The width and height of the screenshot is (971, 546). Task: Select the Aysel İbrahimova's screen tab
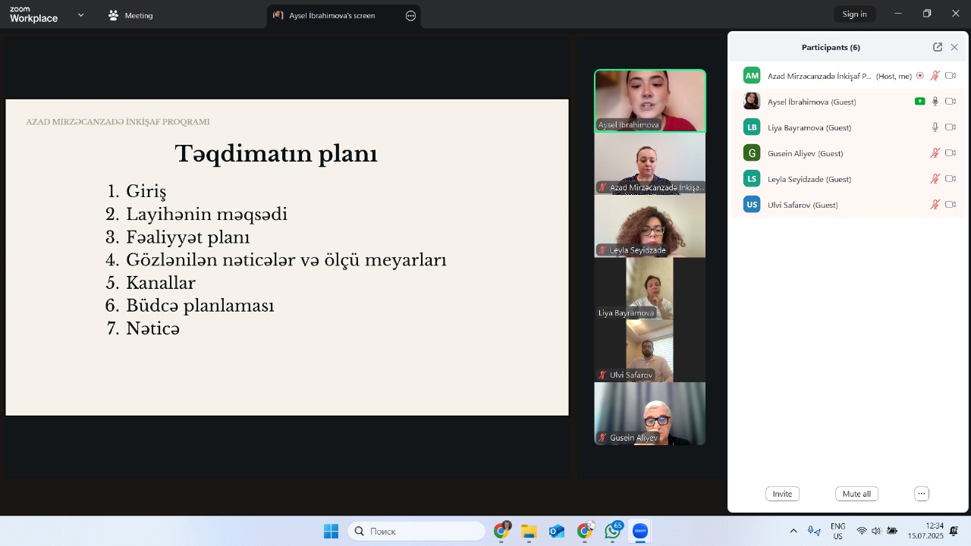tap(332, 16)
